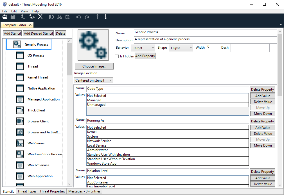Select the Kernel Thread stencil icon
This screenshot has width=284, height=195.
pyautogui.click(x=20, y=77)
